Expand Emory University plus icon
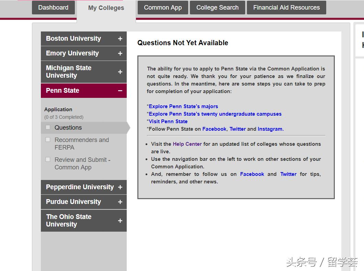Screen dimensions: 364x271 tap(120, 53)
